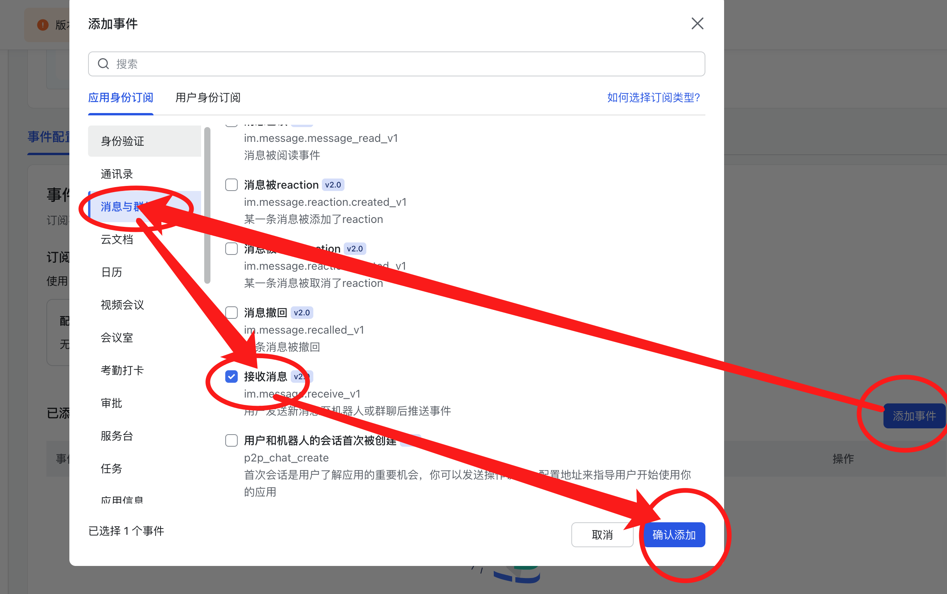Click inside the event search input field

[275, 64]
